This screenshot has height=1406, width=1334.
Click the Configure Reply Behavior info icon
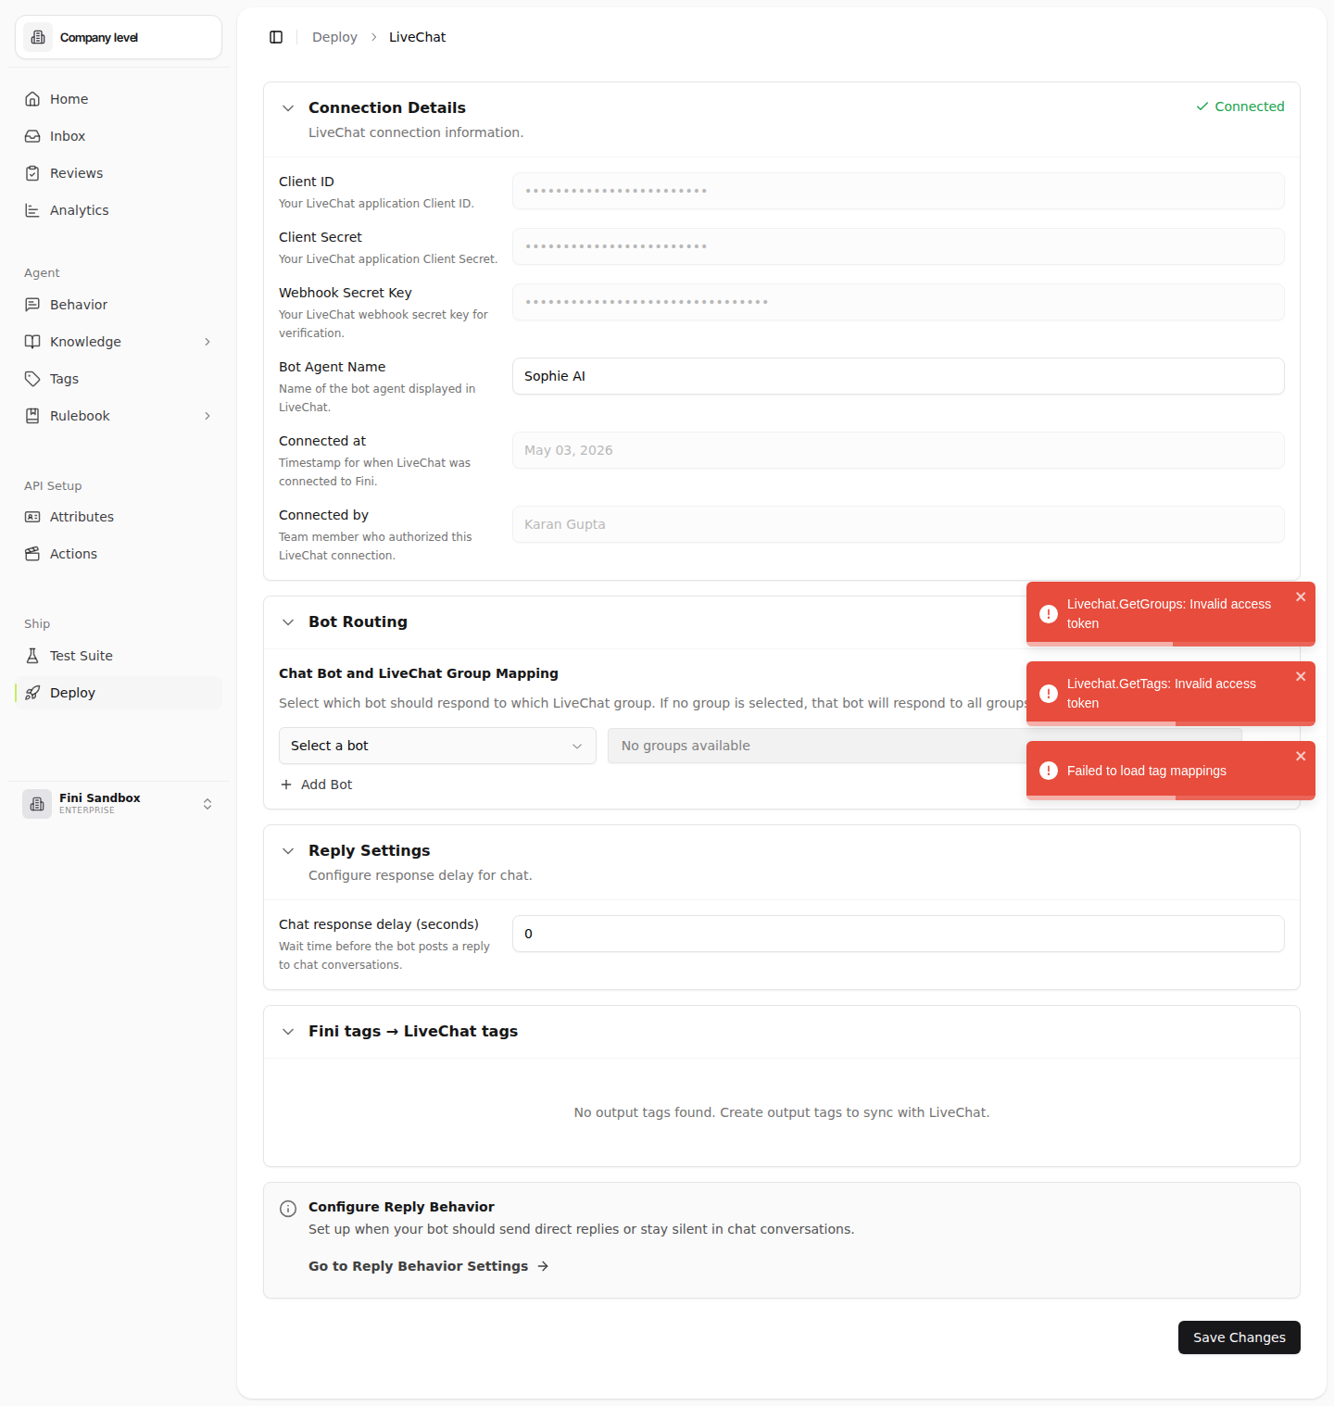coord(288,1209)
